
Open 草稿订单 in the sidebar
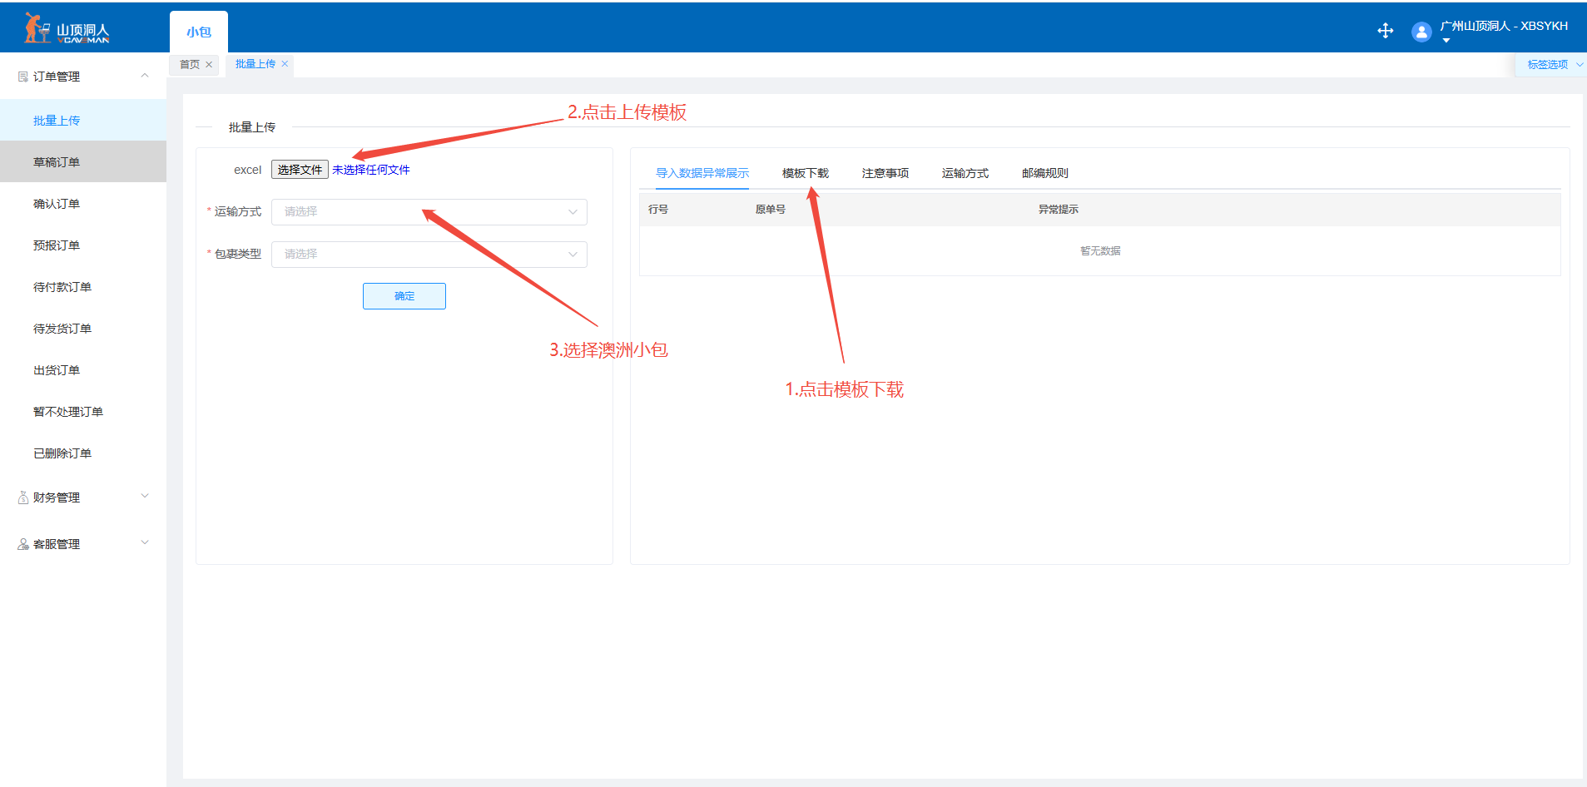pos(57,162)
